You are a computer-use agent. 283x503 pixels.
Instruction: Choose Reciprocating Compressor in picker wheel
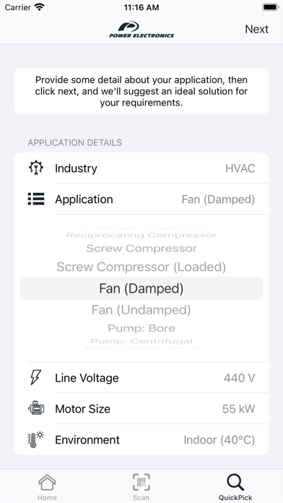pos(141,235)
